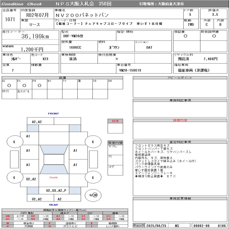Click the red 修復 label box
The height and width of the screenshot is (229, 229).
coord(115,121)
